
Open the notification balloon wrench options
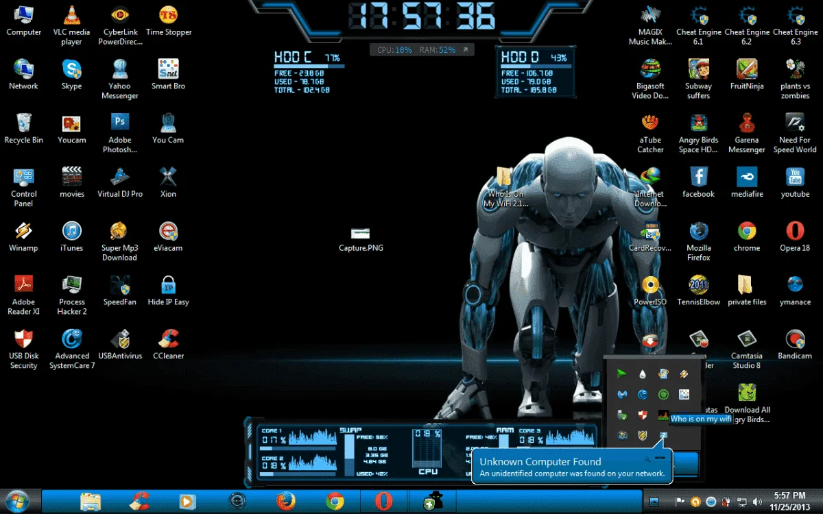pyautogui.click(x=647, y=458)
